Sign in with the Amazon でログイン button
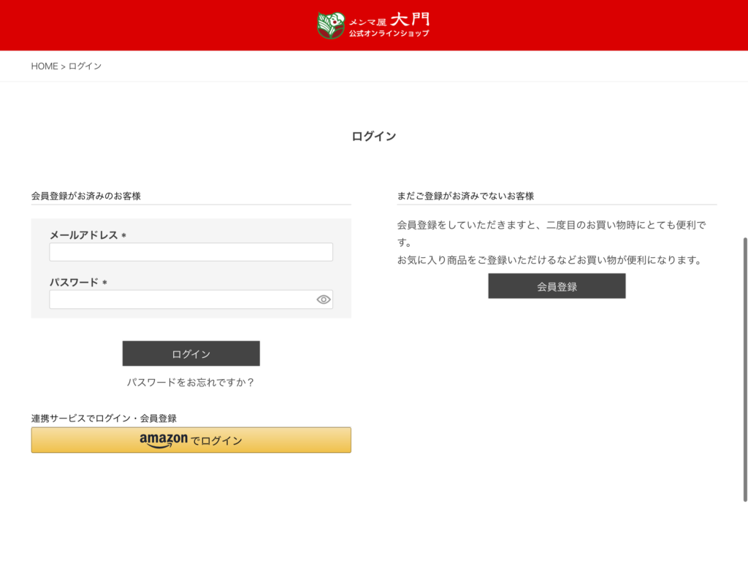748x569 pixels. [191, 440]
